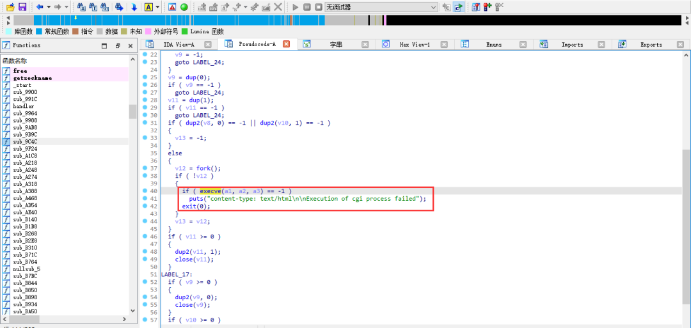Screen dimensions: 691x328
Task: Close the Pseudocode-A tab
Action: (286, 45)
